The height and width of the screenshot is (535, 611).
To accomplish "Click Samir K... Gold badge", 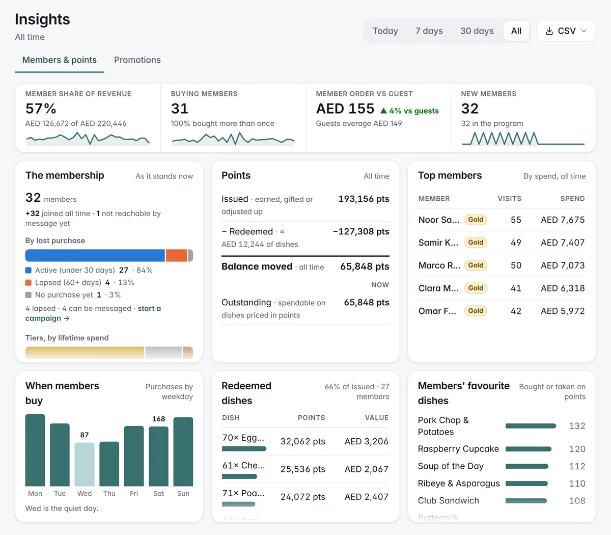I will point(476,243).
